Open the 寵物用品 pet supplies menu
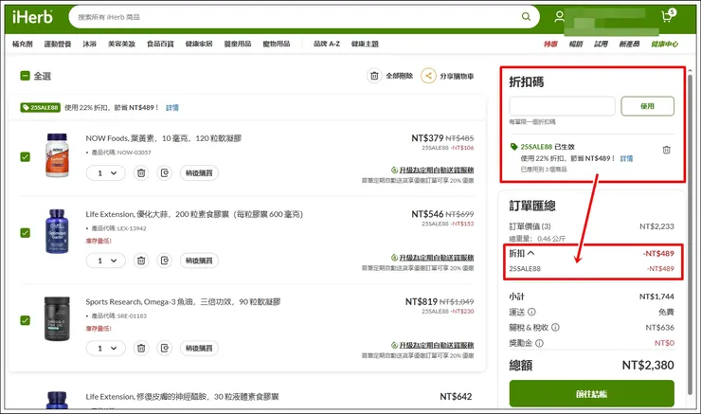The height and width of the screenshot is (414, 701). coord(277,44)
